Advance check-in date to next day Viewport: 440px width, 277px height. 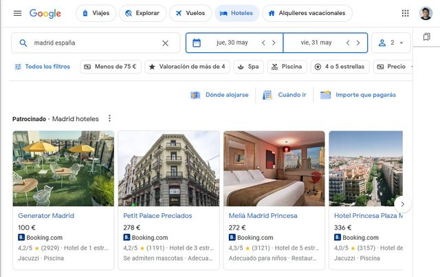pyautogui.click(x=274, y=43)
